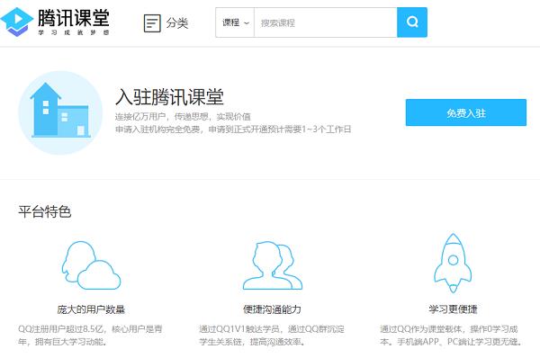Click the 学习更便捷 title
Image resolution: width=540 pixels, height=358 pixels.
[453, 309]
